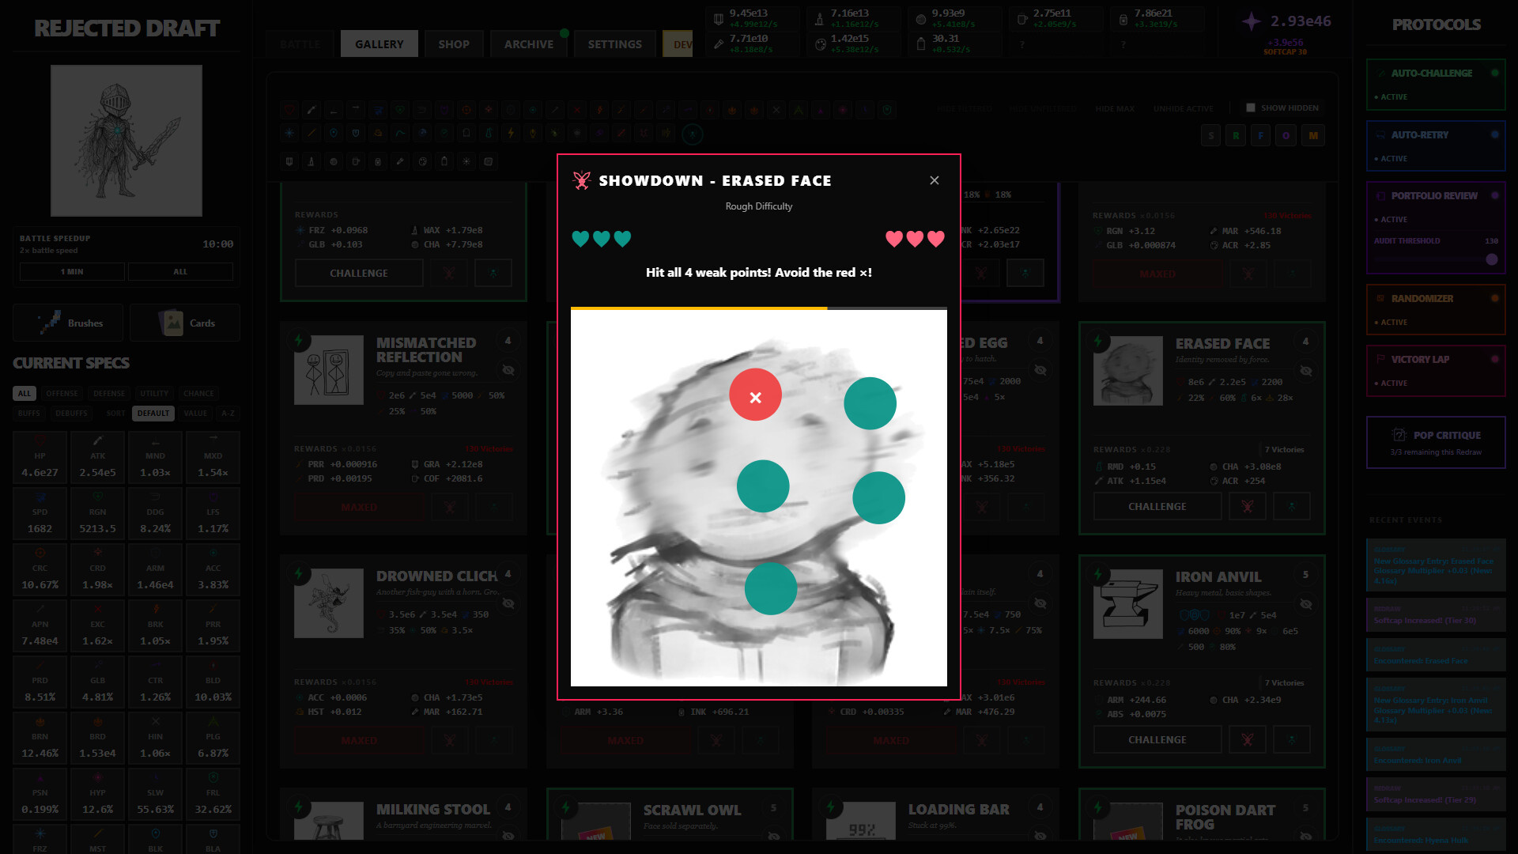Viewport: 1518px width, 854px height.
Task: Challenge the Iron Anvil card
Action: coord(1157,739)
